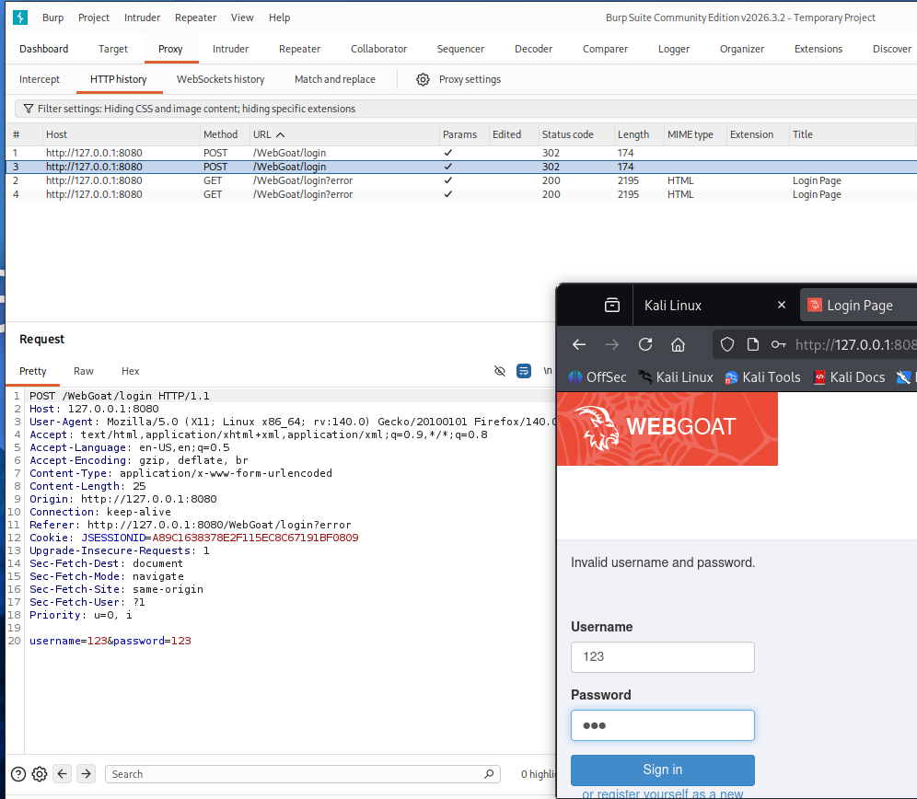Open the Kali Tools bookmark
Image resolution: width=917 pixels, height=799 pixels.
click(x=762, y=377)
